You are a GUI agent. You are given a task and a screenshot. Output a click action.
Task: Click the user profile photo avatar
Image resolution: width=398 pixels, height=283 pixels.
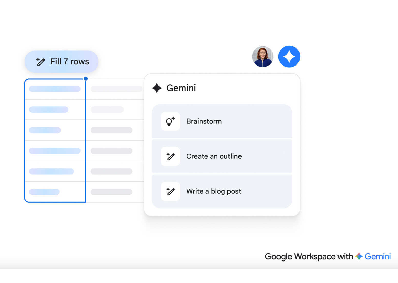pyautogui.click(x=263, y=57)
